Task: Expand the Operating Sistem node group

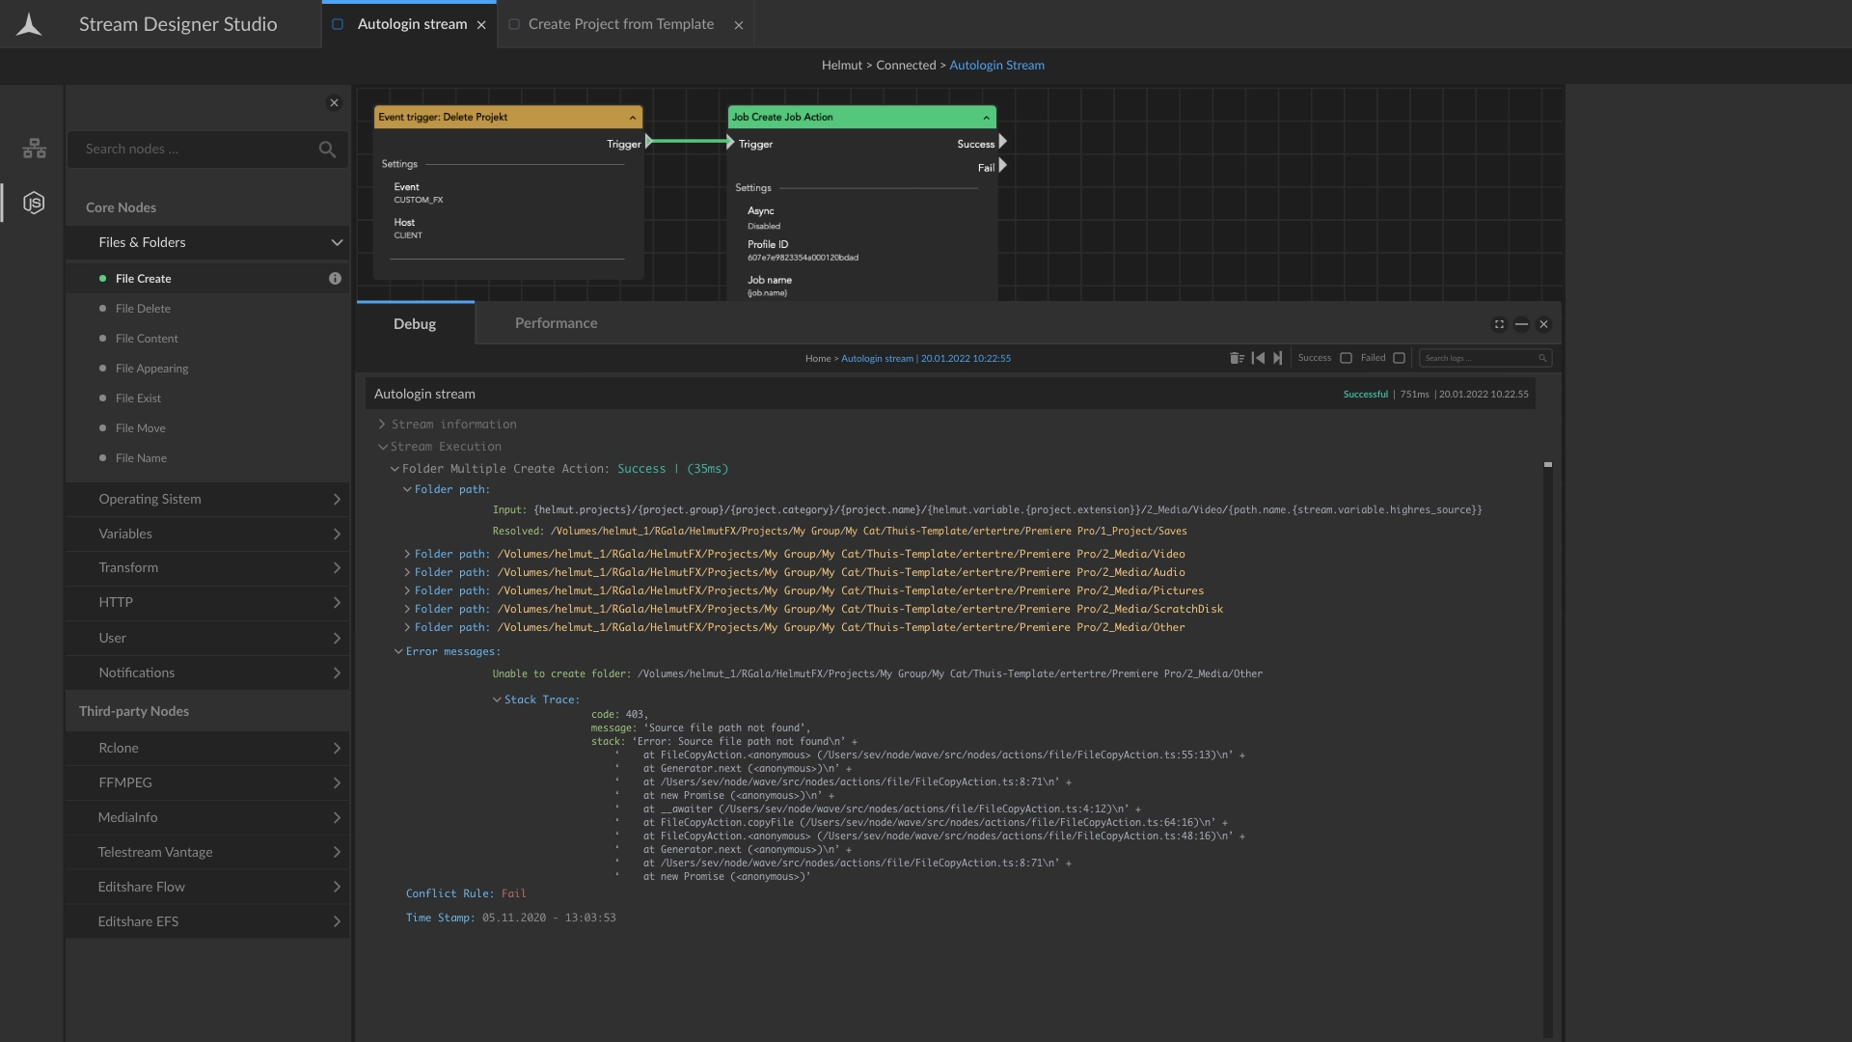Action: click(337, 499)
